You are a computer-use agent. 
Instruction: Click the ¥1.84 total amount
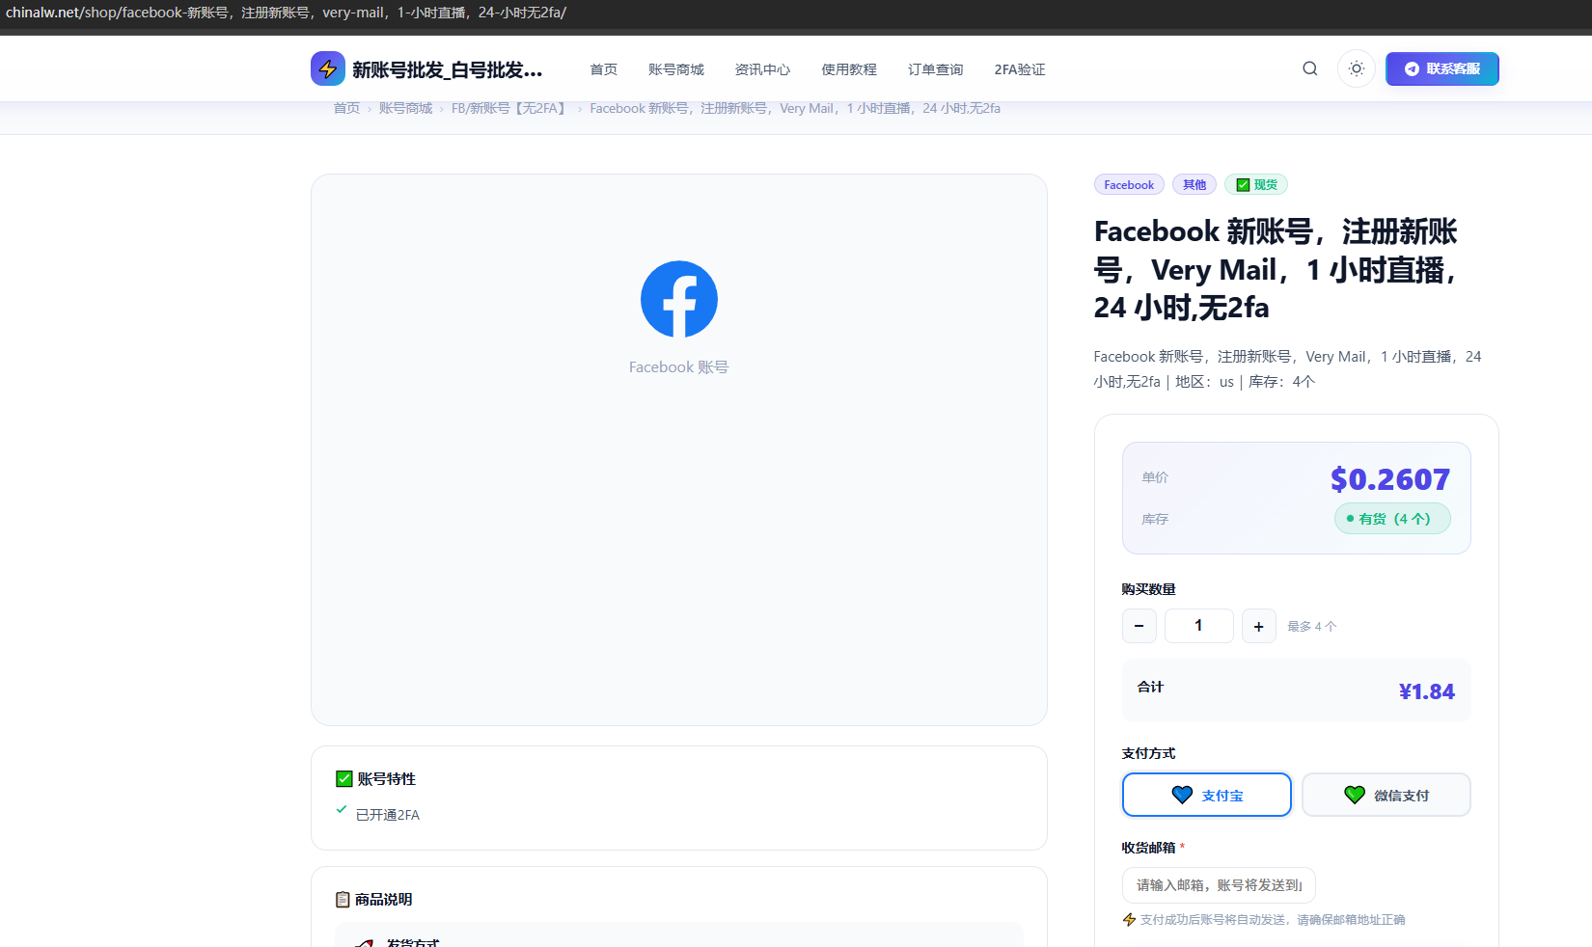tap(1426, 691)
